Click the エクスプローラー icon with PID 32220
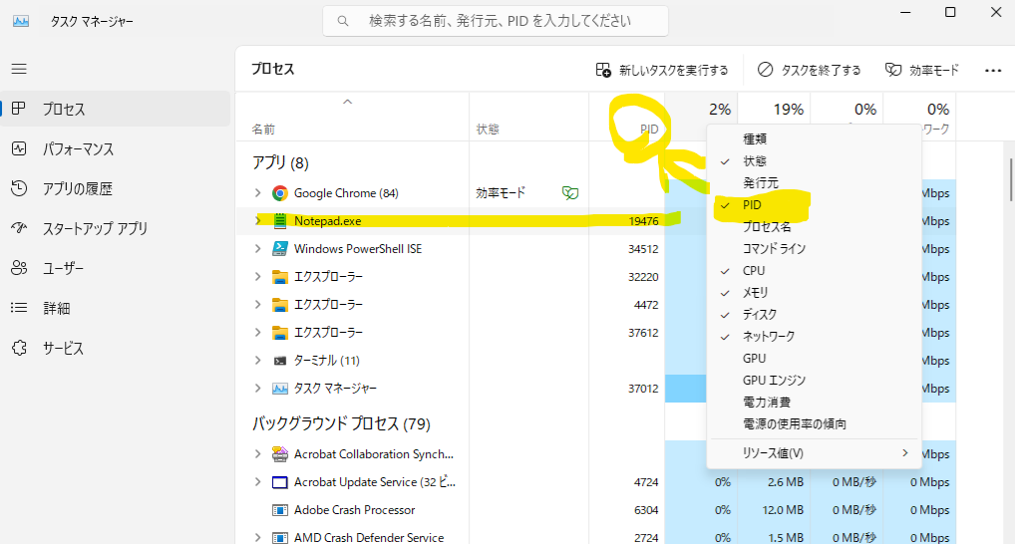1015x544 pixels. [279, 277]
